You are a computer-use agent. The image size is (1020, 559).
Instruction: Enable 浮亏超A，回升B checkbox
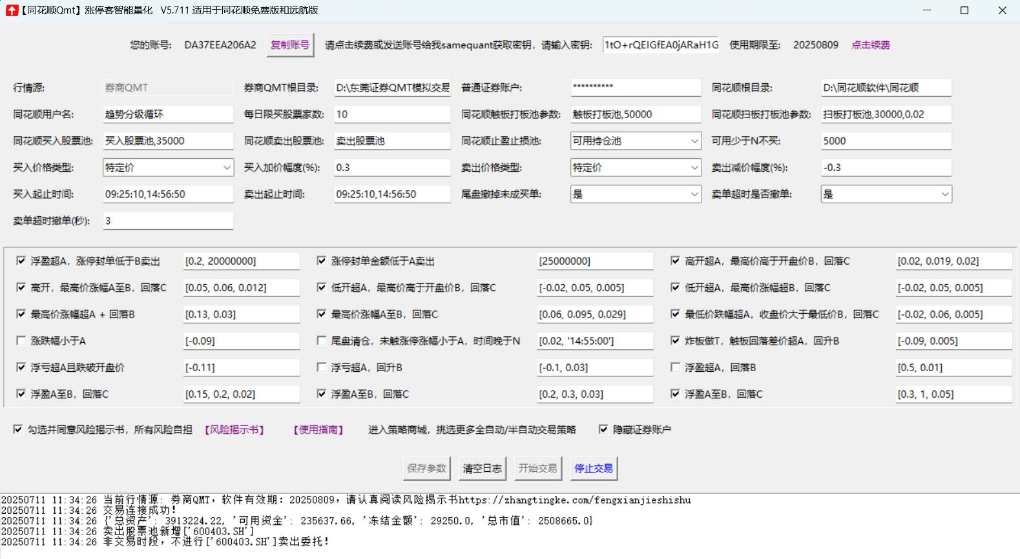(321, 367)
